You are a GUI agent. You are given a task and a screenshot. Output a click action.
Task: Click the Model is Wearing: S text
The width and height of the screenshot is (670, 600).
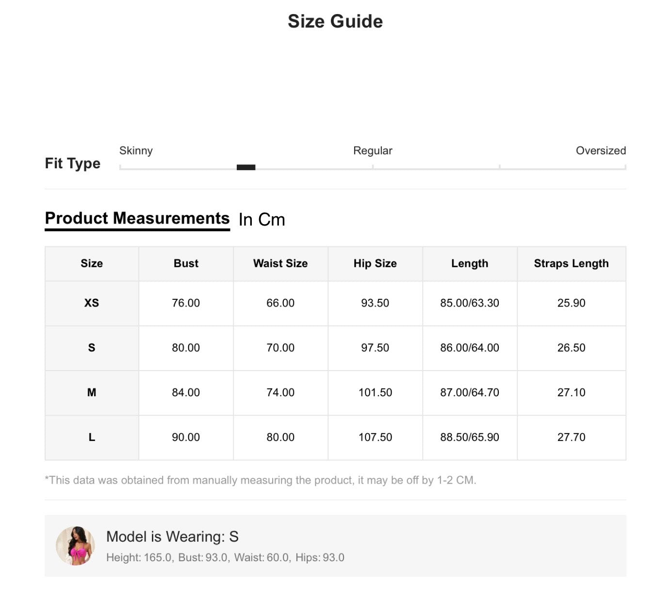pos(172,536)
